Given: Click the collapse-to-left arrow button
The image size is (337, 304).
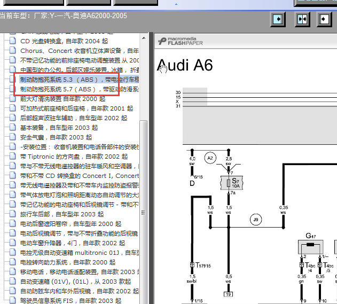Looking at the screenshot, I should pos(324,19).
